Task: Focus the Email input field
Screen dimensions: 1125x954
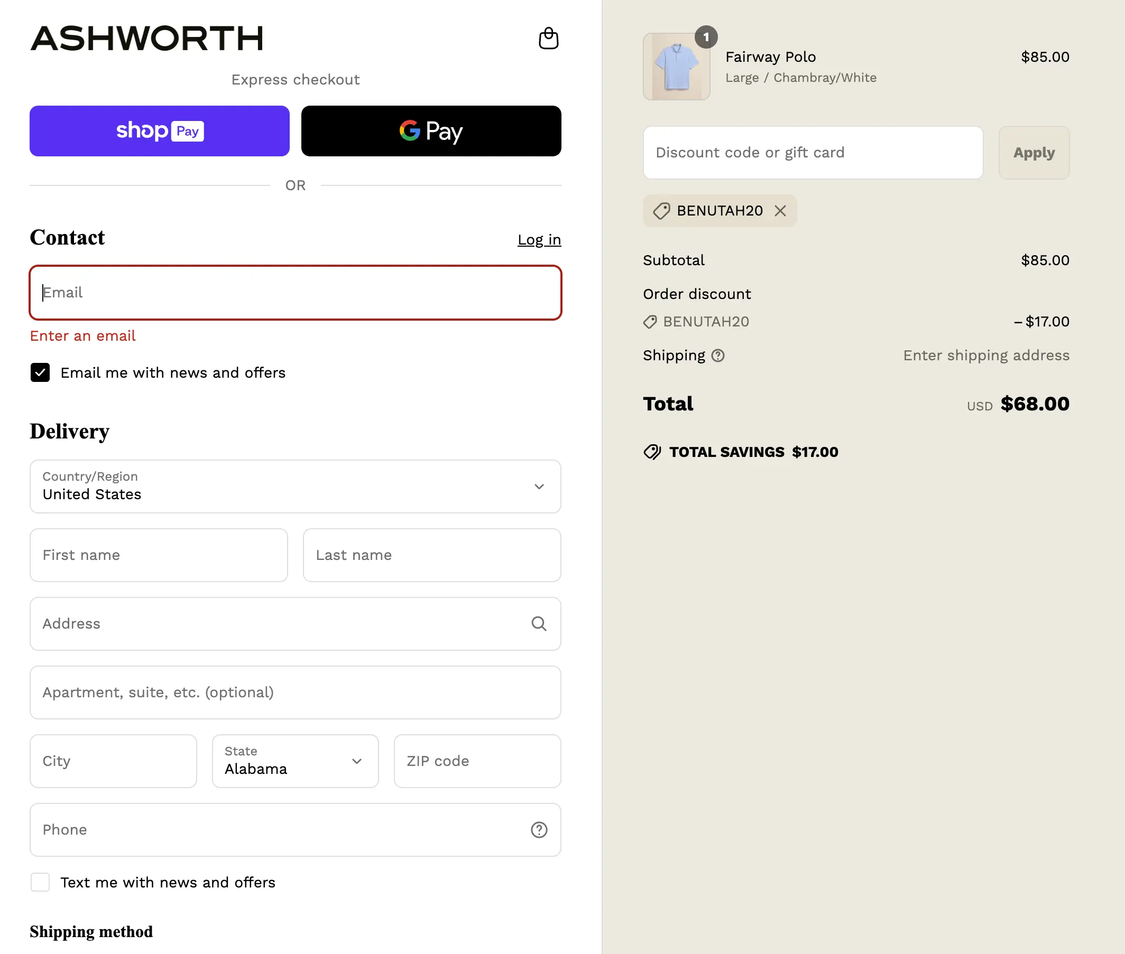Action: 296,293
